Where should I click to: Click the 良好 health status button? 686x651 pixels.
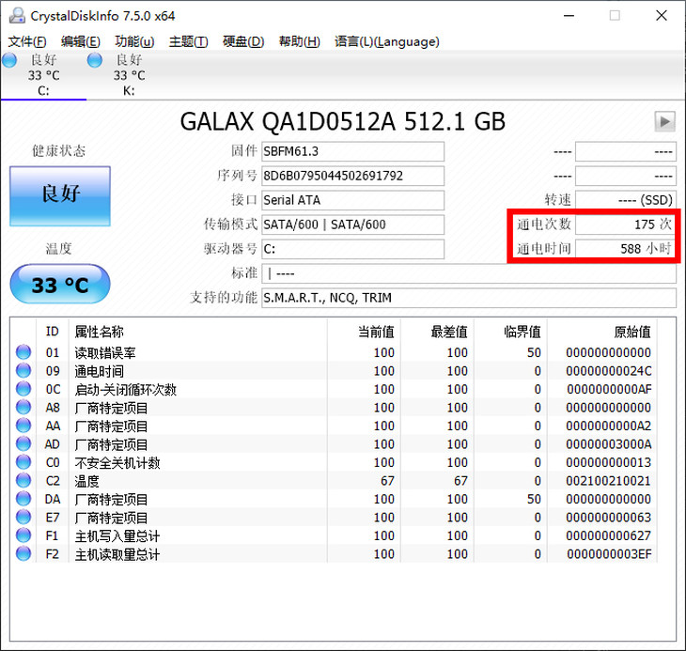(60, 196)
